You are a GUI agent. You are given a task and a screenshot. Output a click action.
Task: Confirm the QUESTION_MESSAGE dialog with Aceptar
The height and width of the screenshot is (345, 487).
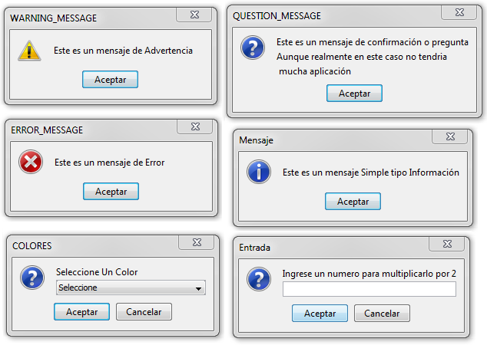click(x=354, y=93)
